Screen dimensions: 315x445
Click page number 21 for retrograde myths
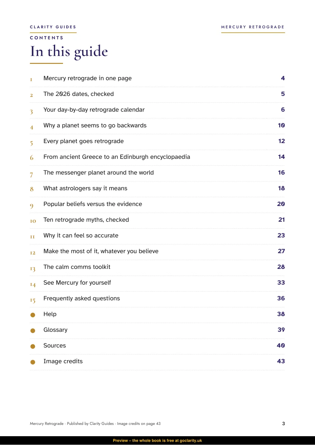click(282, 220)
